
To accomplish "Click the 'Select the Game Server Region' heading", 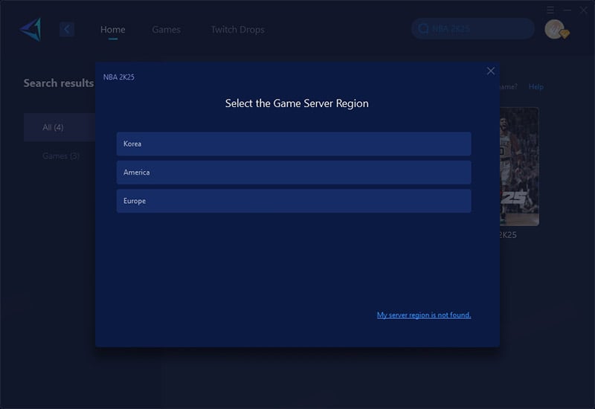I will (297, 103).
